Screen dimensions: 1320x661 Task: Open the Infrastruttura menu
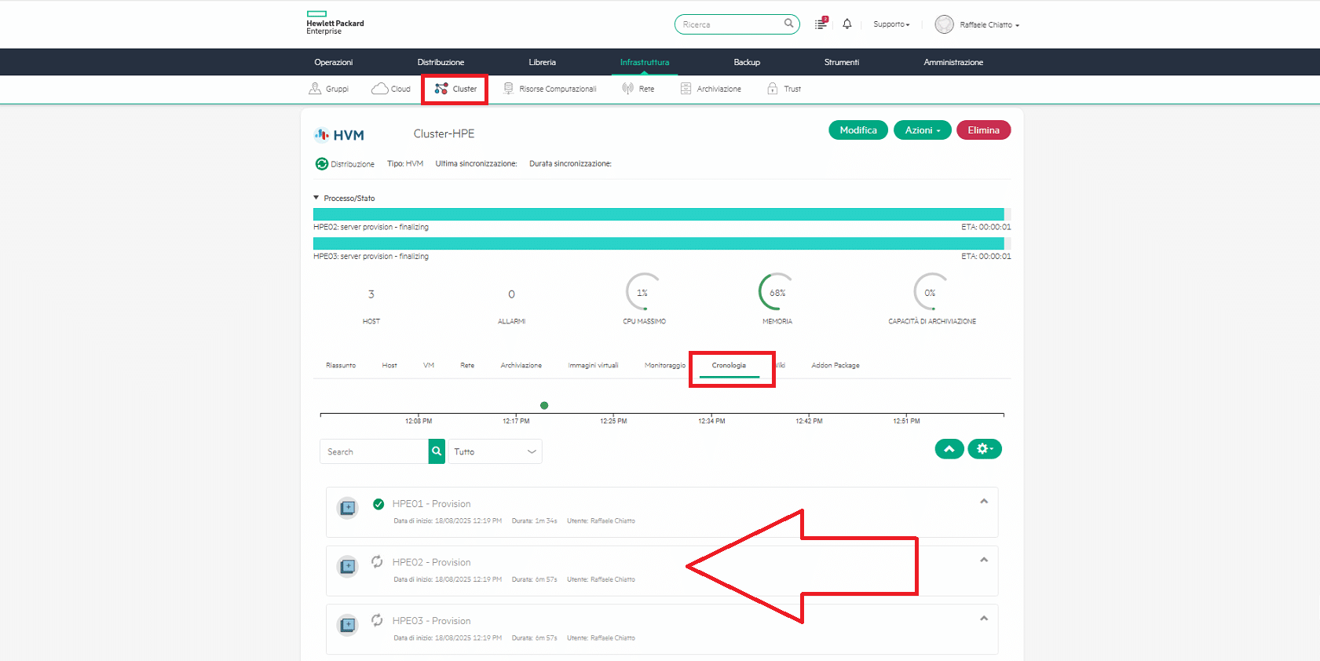(x=645, y=62)
